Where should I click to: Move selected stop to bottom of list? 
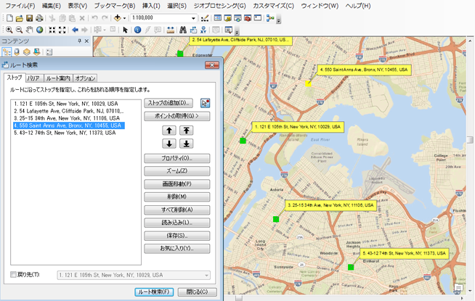(187, 144)
